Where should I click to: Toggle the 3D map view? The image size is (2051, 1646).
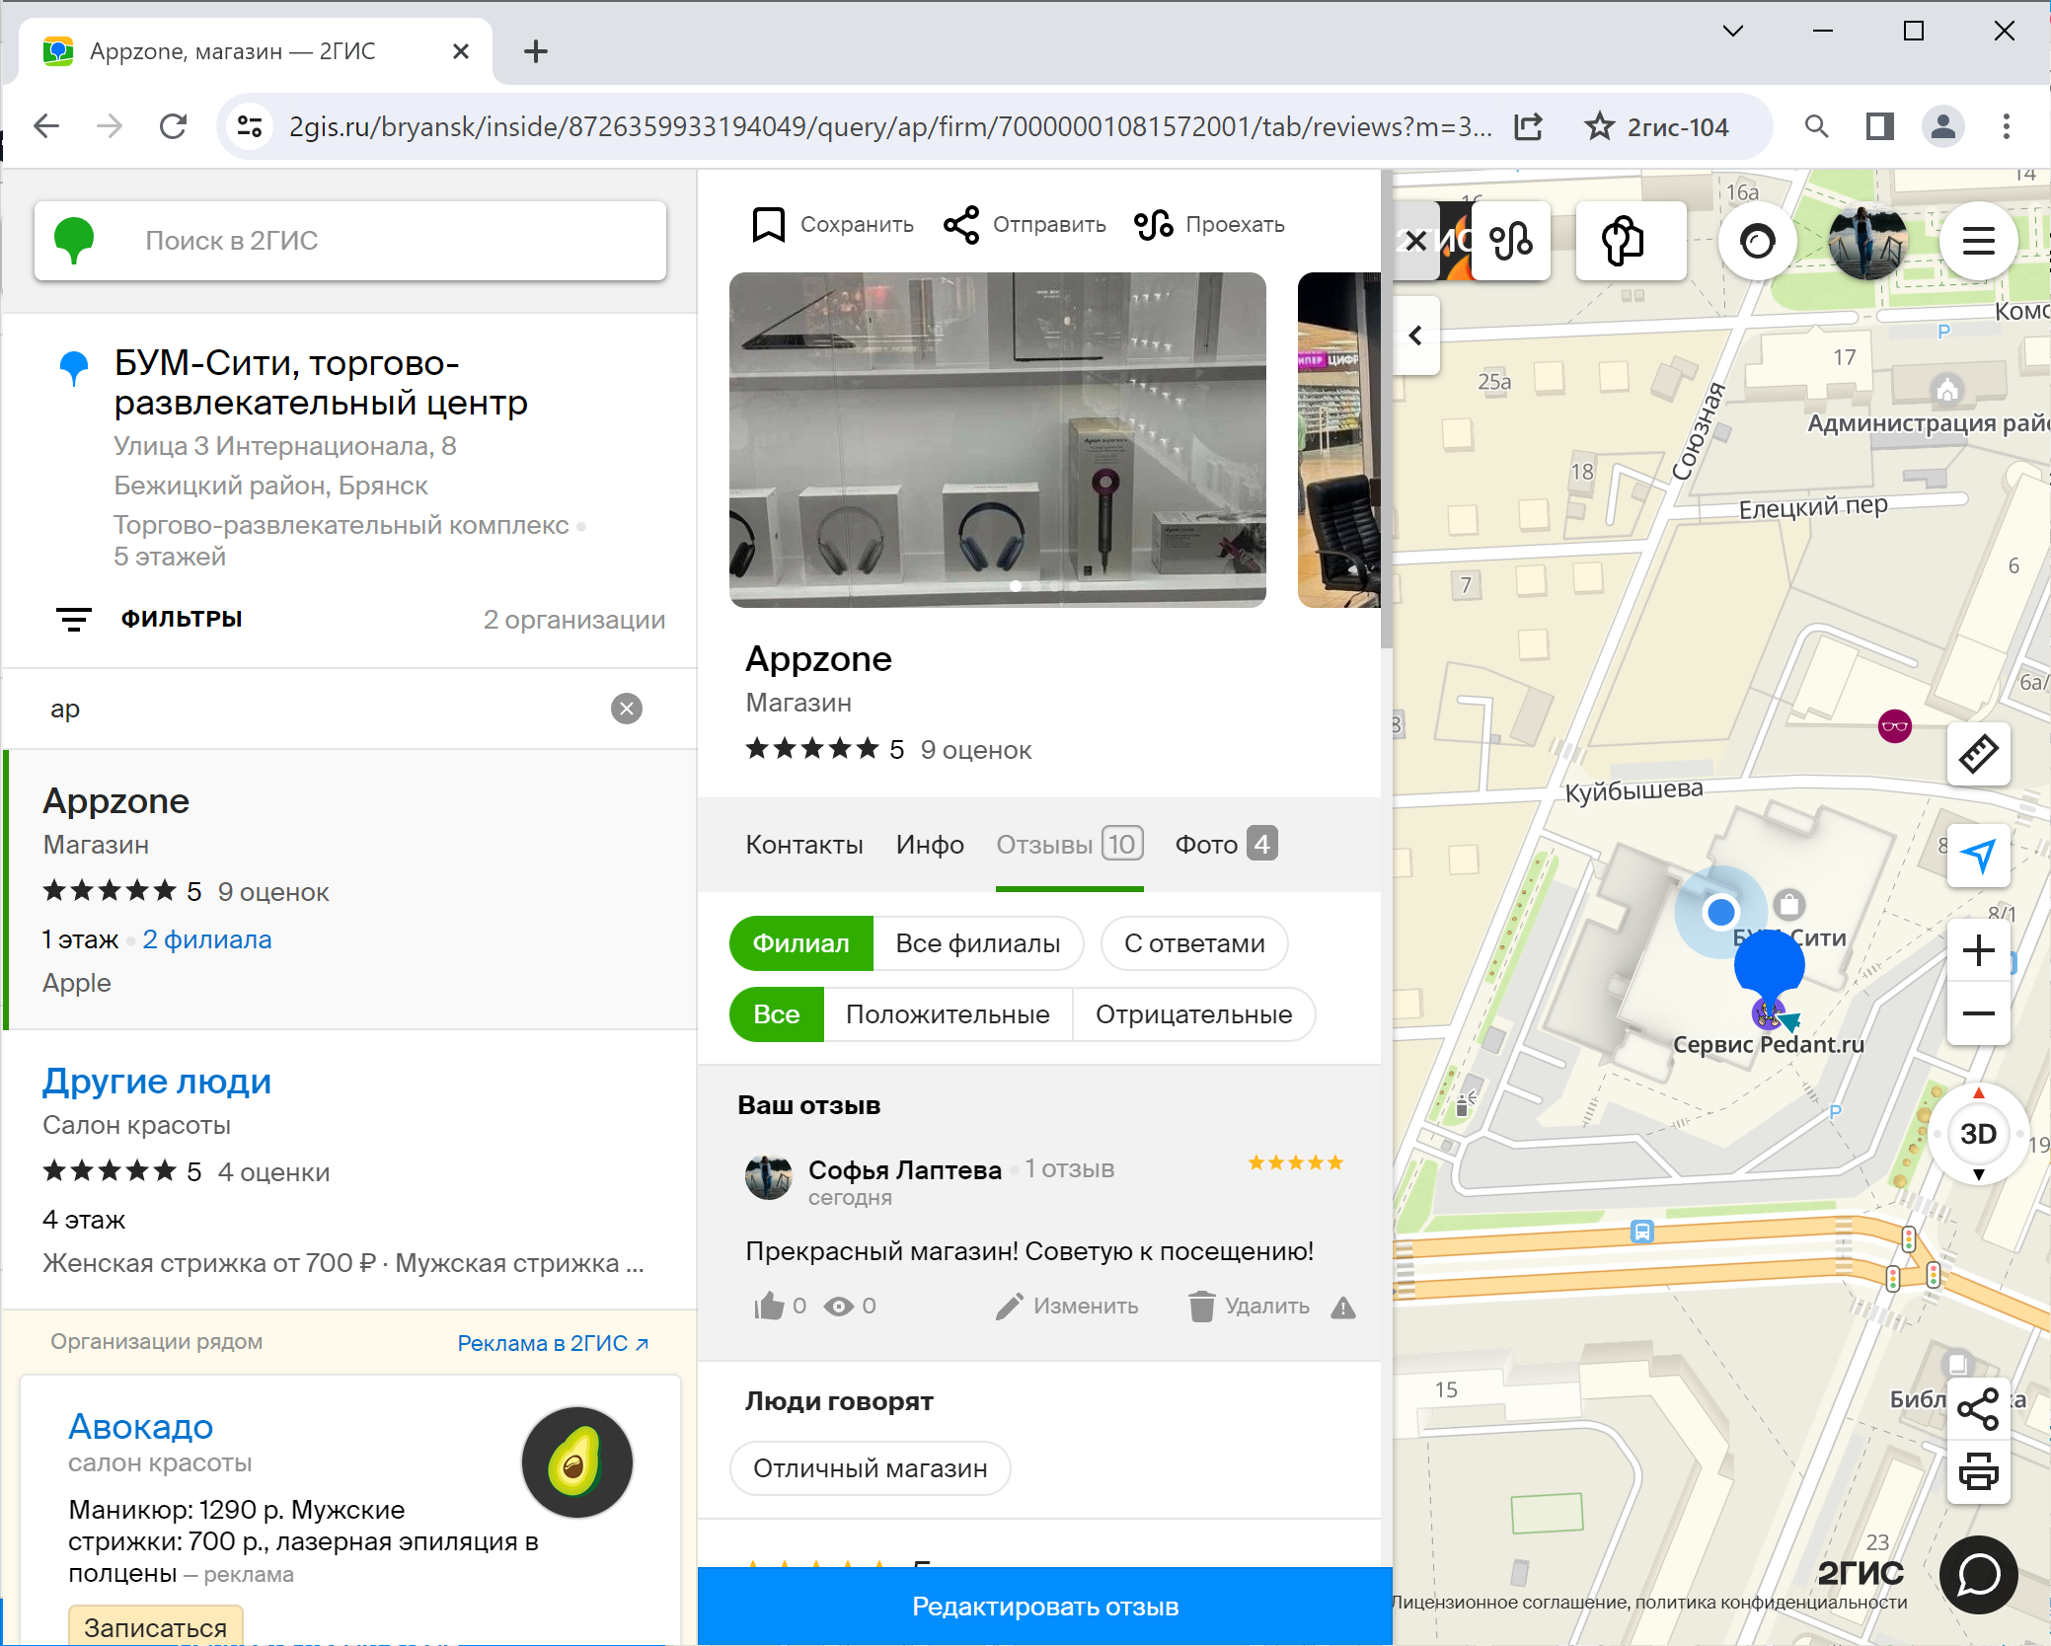pyautogui.click(x=1978, y=1134)
